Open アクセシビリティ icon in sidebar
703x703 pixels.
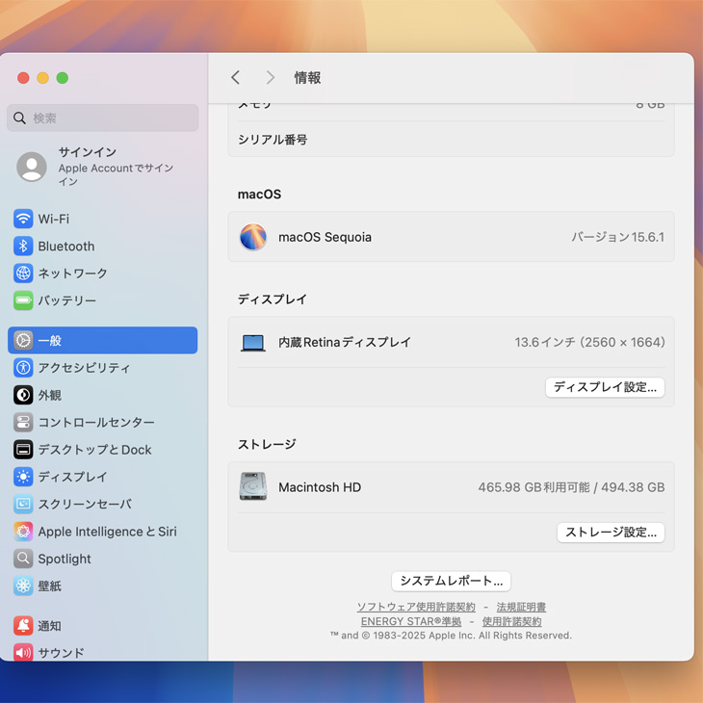coord(23,368)
